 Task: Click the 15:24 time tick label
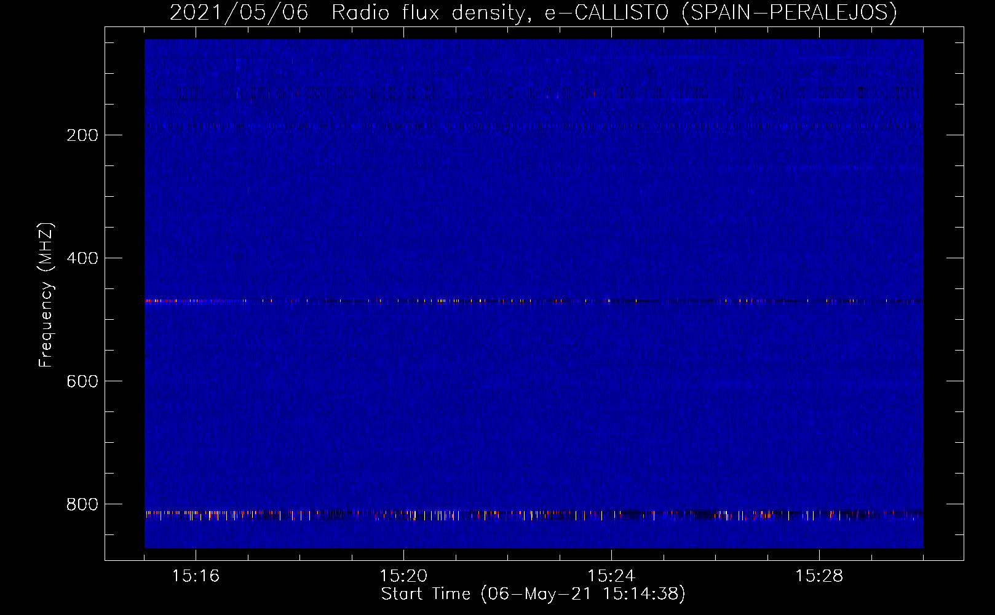611,576
